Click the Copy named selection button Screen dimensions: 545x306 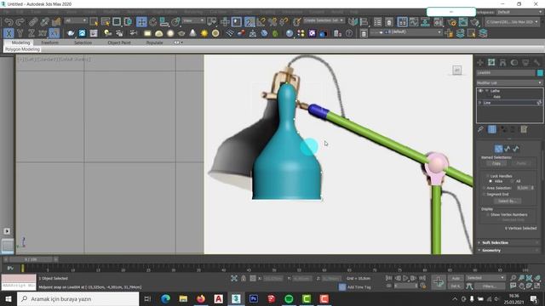pyautogui.click(x=496, y=163)
